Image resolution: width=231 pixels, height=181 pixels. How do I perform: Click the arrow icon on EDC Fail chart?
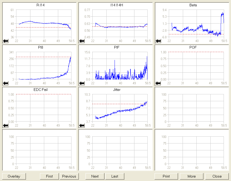(x=5, y=125)
